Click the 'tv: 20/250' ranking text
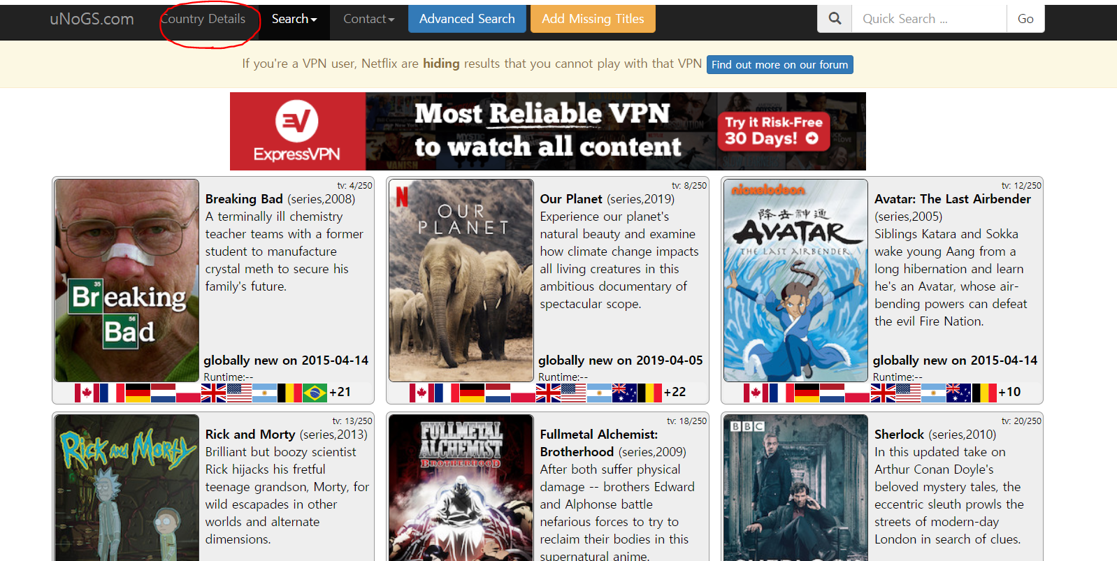This screenshot has height=561, width=1117. tap(1021, 421)
